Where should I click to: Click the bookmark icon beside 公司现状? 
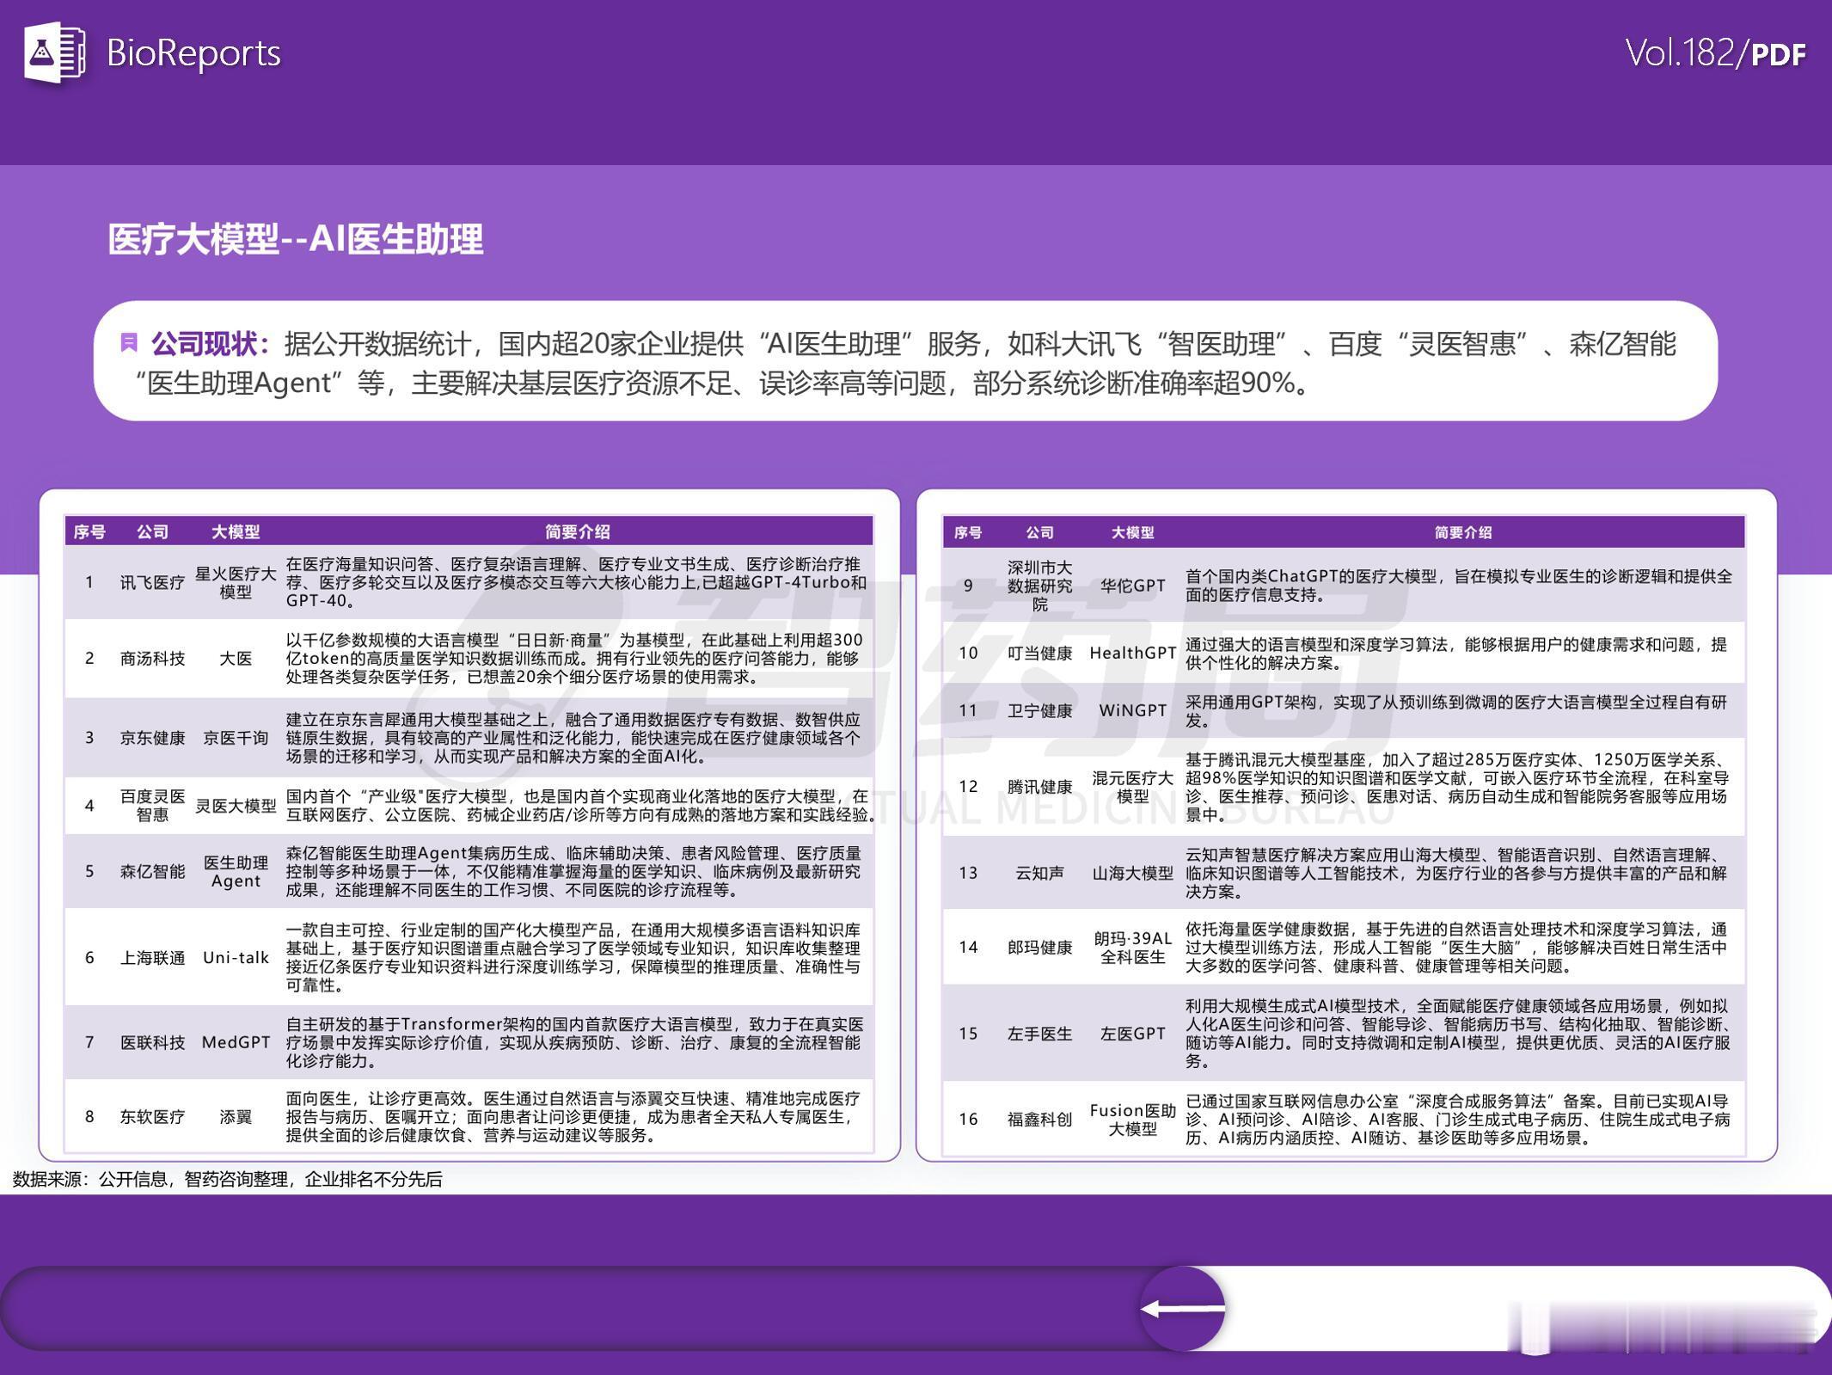[129, 343]
